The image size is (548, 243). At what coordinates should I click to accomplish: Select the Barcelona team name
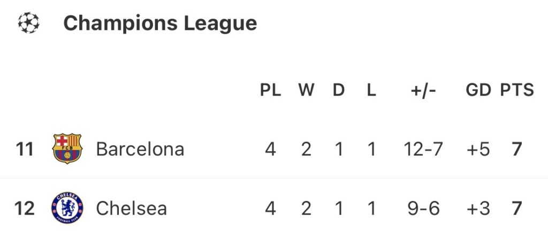click(140, 149)
